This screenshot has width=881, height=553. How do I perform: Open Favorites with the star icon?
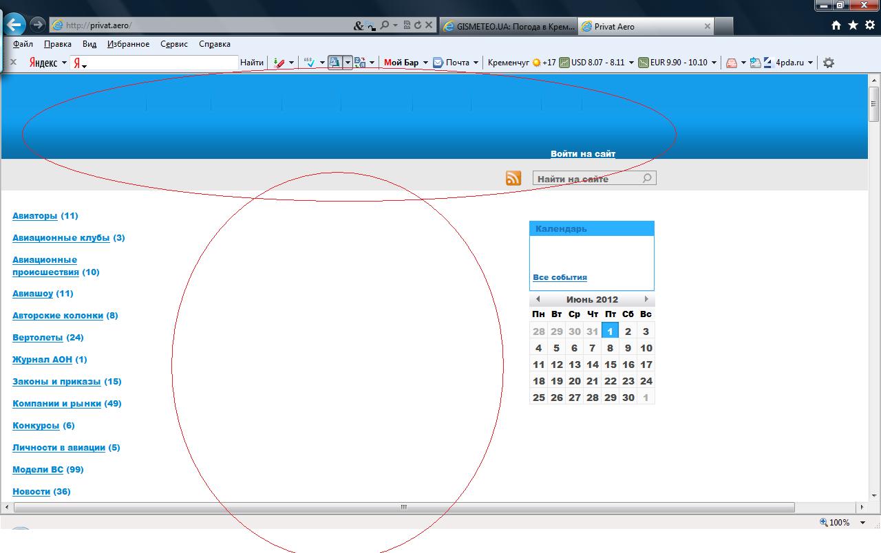pos(853,25)
